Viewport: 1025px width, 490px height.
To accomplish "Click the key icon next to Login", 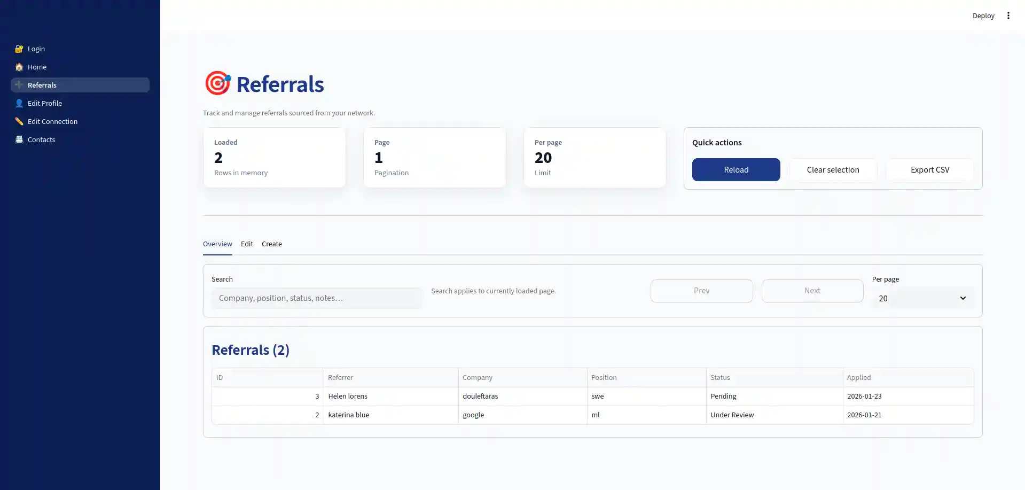I will (x=19, y=49).
